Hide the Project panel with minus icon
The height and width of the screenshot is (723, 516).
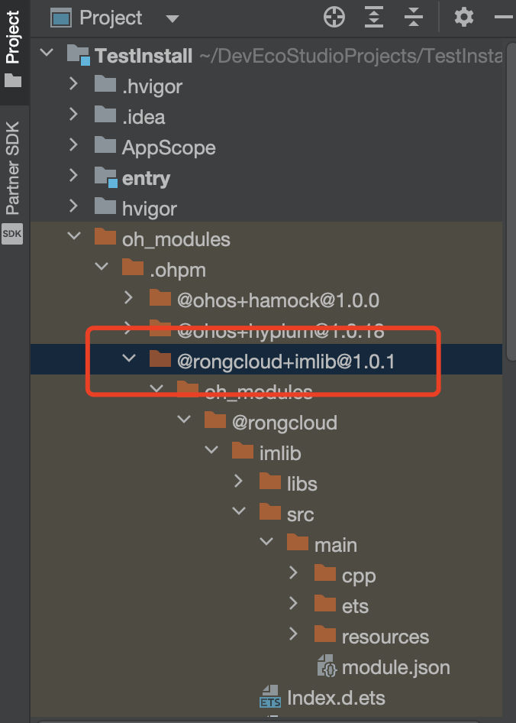point(505,18)
